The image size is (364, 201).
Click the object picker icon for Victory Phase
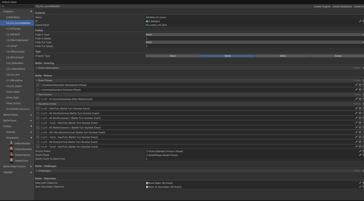pyautogui.click(x=363, y=151)
